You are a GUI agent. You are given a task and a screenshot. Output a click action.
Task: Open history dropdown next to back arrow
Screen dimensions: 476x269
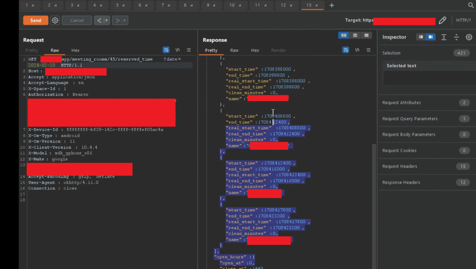[x=106, y=20]
